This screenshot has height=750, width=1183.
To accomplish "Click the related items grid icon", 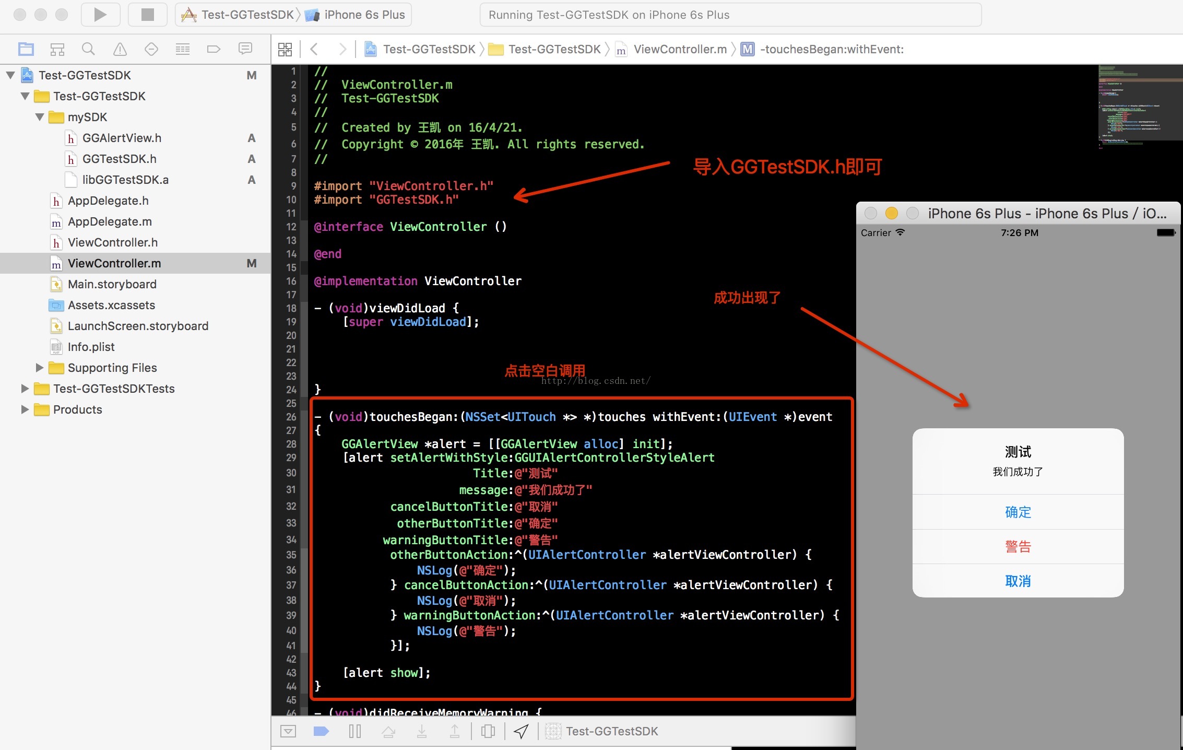I will (x=285, y=49).
